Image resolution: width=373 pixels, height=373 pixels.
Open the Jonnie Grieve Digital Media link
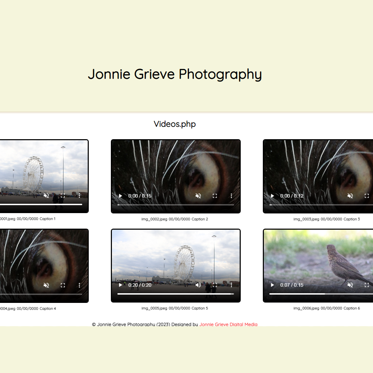(x=228, y=324)
